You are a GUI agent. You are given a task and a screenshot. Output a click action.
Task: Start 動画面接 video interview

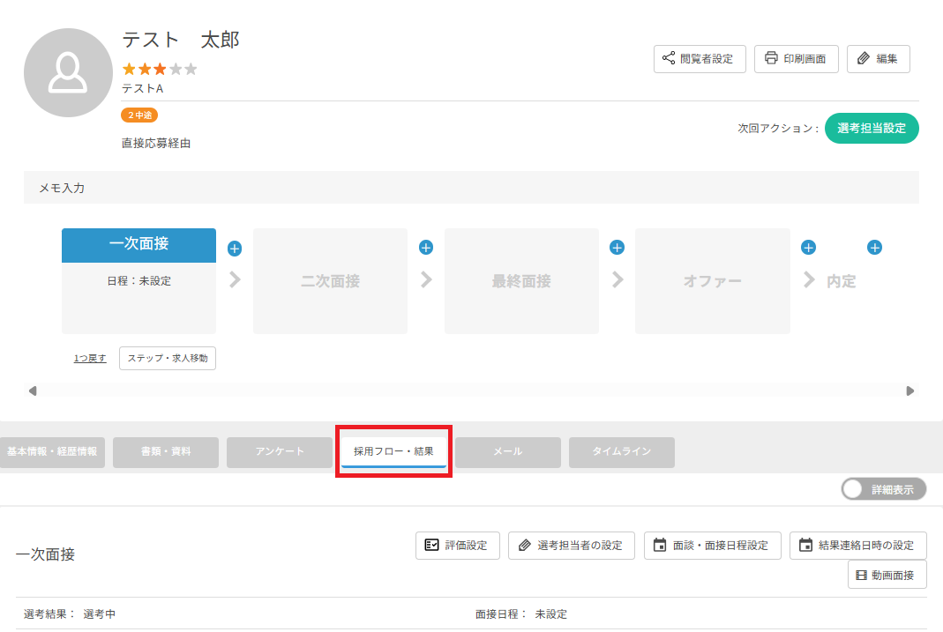pyautogui.click(x=887, y=575)
